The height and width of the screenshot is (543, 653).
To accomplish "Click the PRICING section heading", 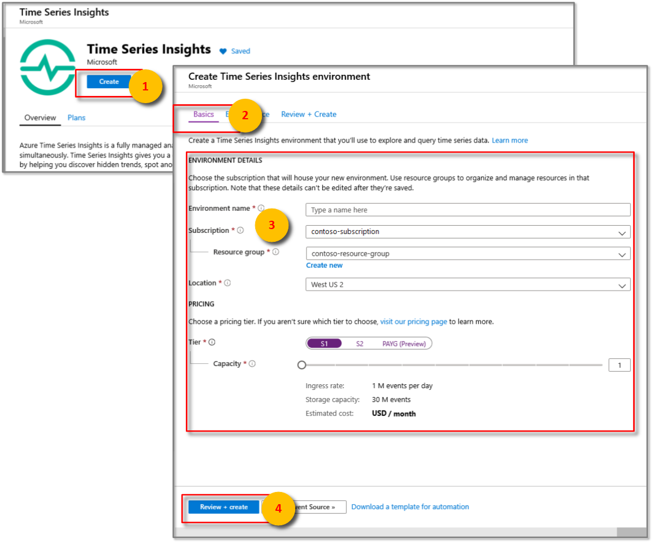I will click(x=201, y=304).
